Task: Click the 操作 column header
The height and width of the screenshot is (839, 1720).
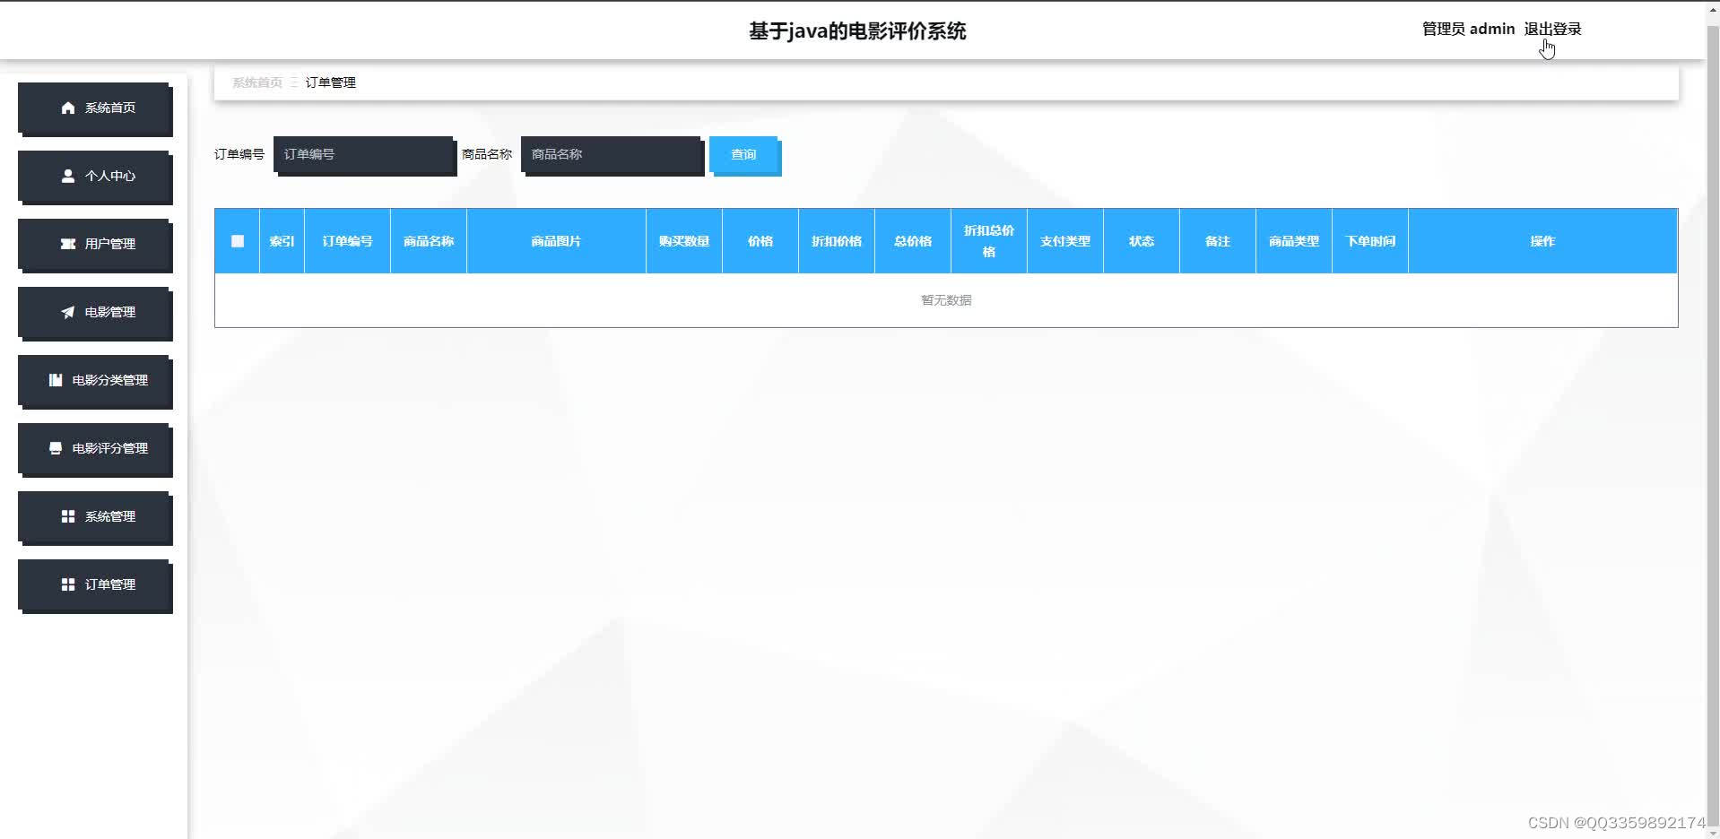Action: coord(1542,241)
